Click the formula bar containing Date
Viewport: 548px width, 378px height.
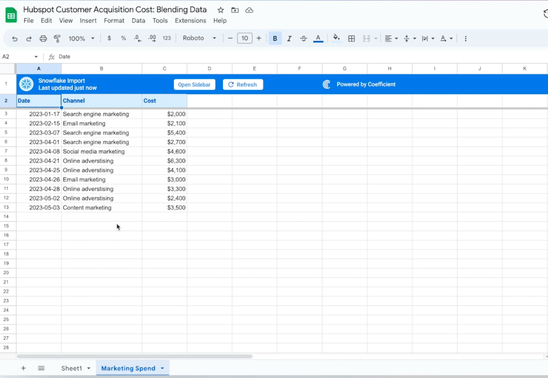click(x=301, y=57)
